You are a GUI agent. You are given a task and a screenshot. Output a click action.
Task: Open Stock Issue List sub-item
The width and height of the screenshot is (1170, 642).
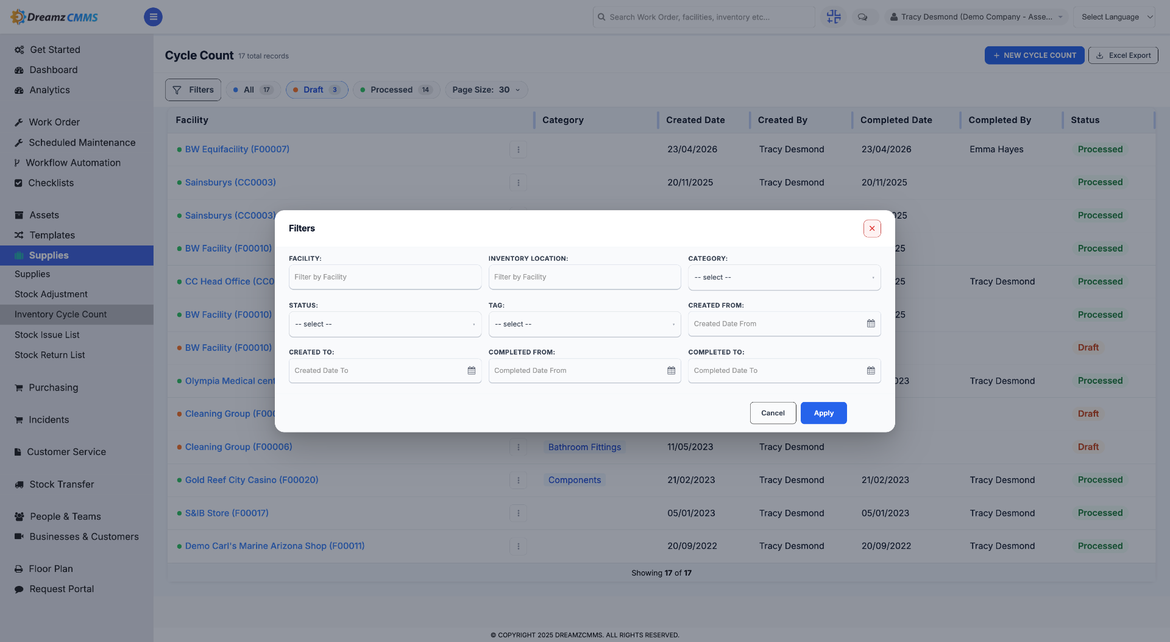click(x=47, y=335)
